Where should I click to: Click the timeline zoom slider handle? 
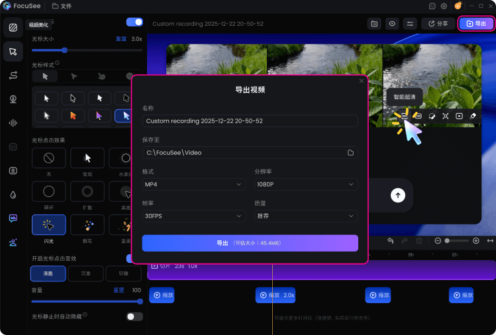tap(447, 241)
